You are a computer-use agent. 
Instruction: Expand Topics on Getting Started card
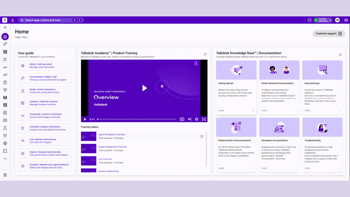(236, 111)
